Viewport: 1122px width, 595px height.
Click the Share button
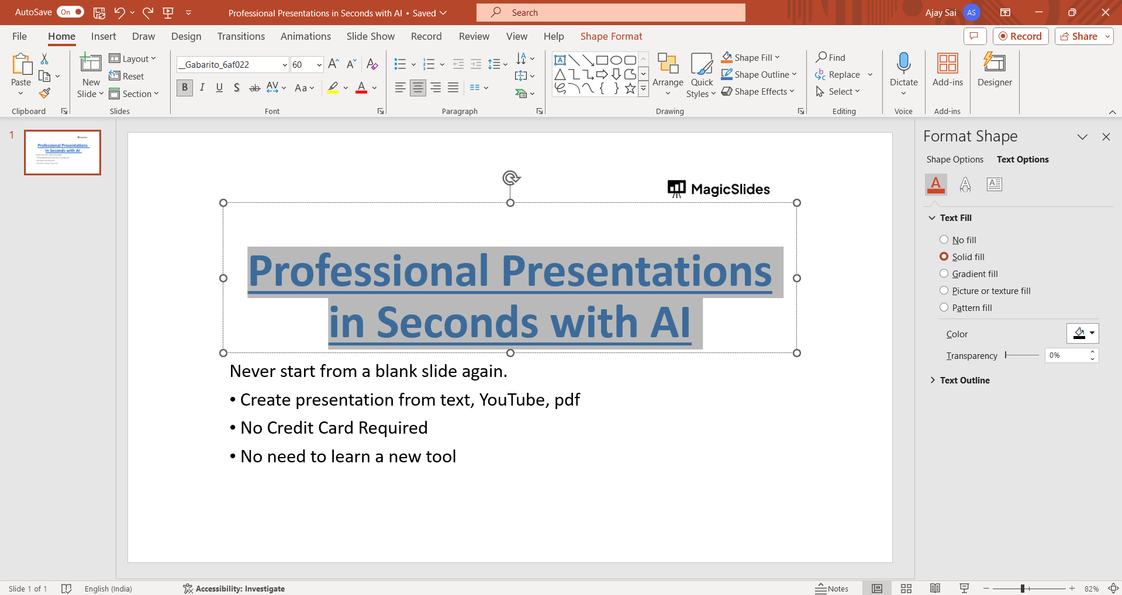coord(1079,36)
